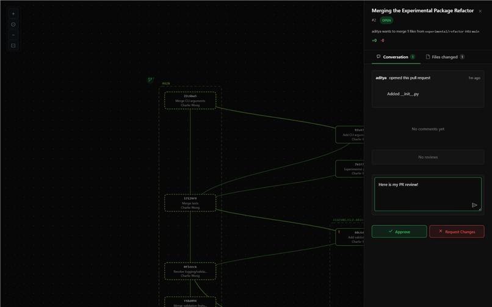Click the Files changed count badge
The width and height of the screenshot is (492, 307).
tap(462, 57)
